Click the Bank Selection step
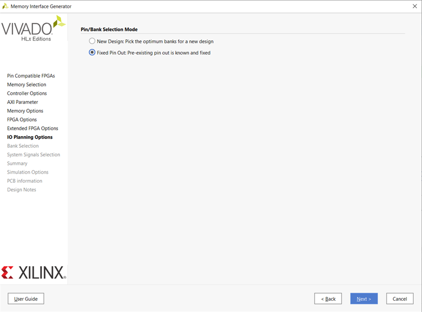 pos(23,146)
